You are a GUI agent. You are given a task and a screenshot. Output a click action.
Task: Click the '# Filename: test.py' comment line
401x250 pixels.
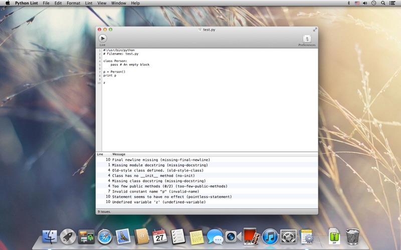pyautogui.click(x=121, y=54)
